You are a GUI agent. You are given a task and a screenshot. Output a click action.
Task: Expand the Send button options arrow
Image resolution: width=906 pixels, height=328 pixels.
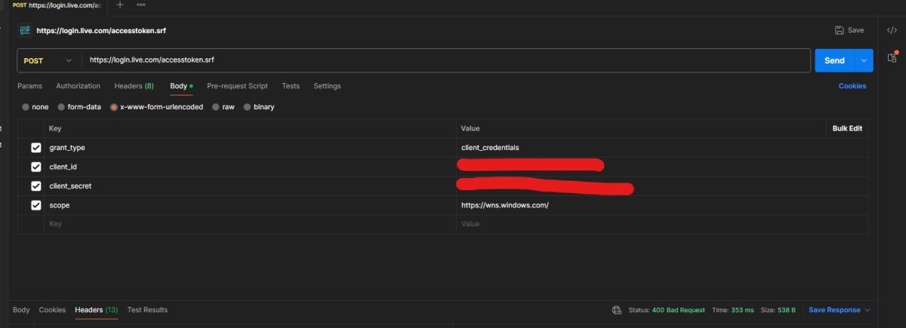[864, 60]
